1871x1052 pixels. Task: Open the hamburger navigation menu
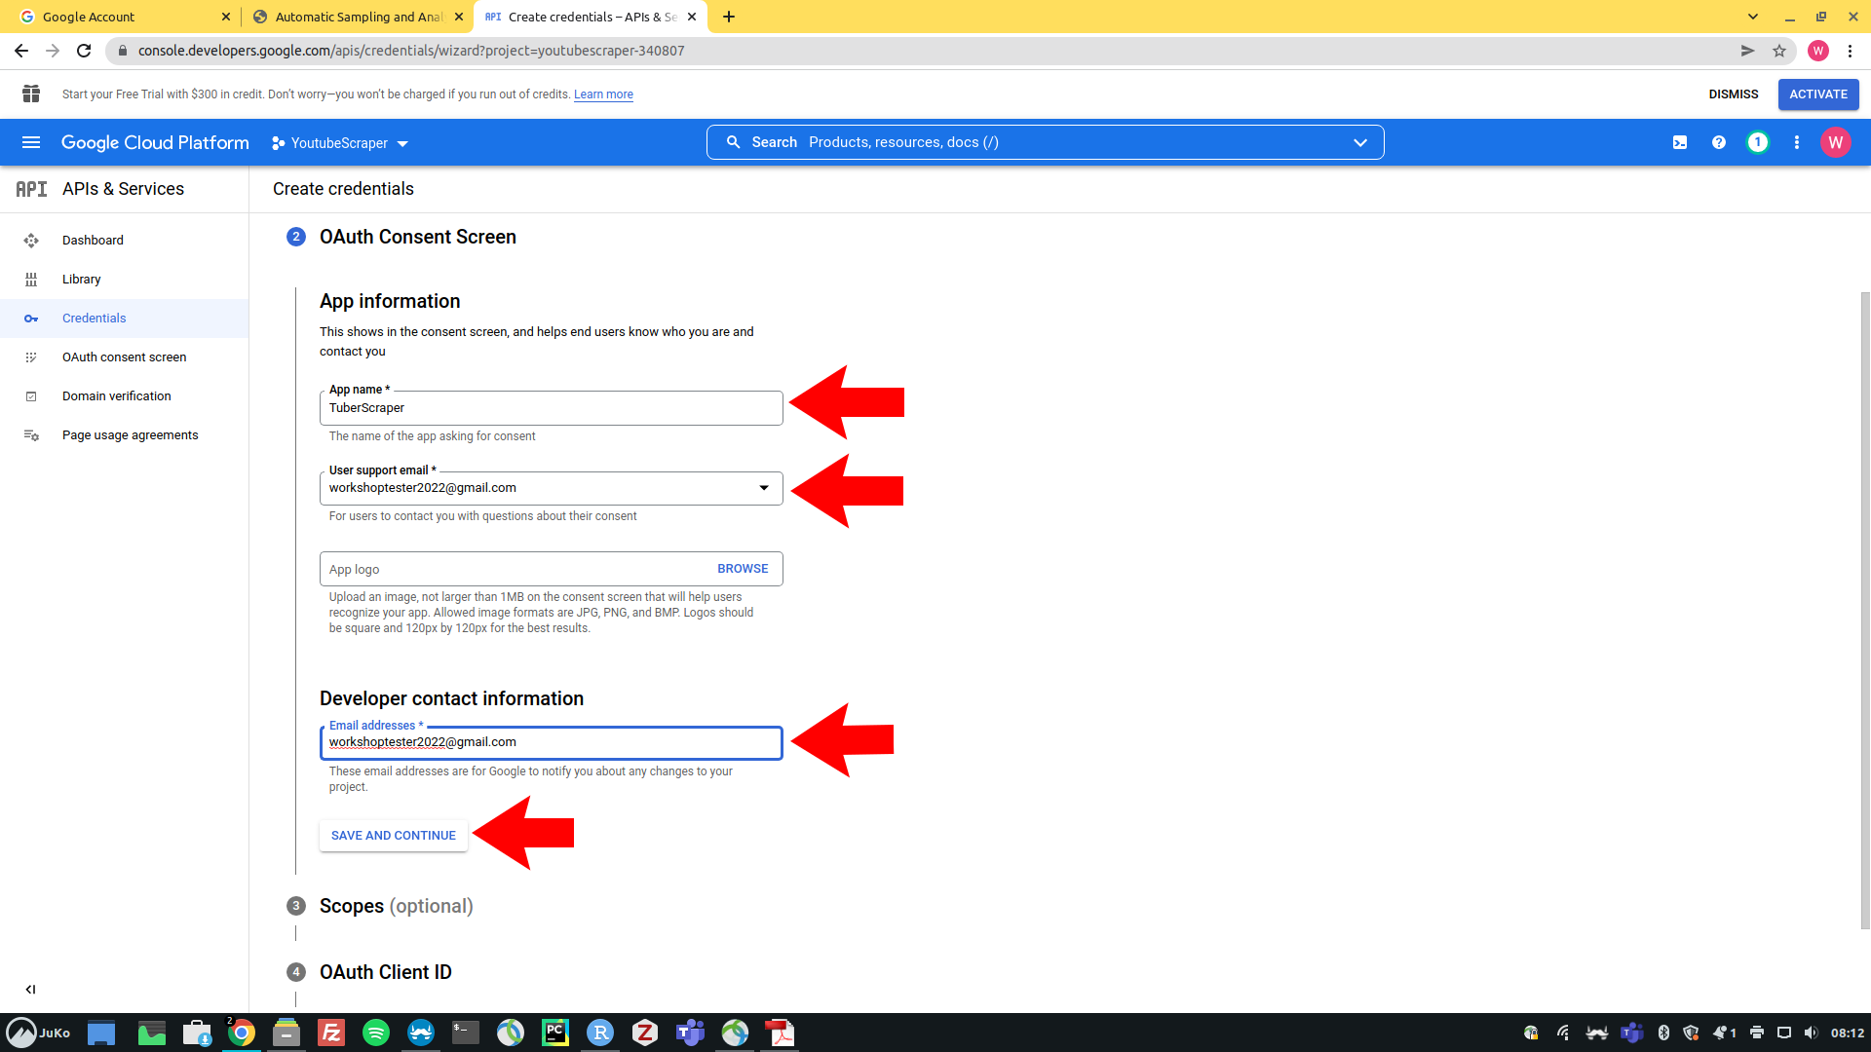click(31, 142)
